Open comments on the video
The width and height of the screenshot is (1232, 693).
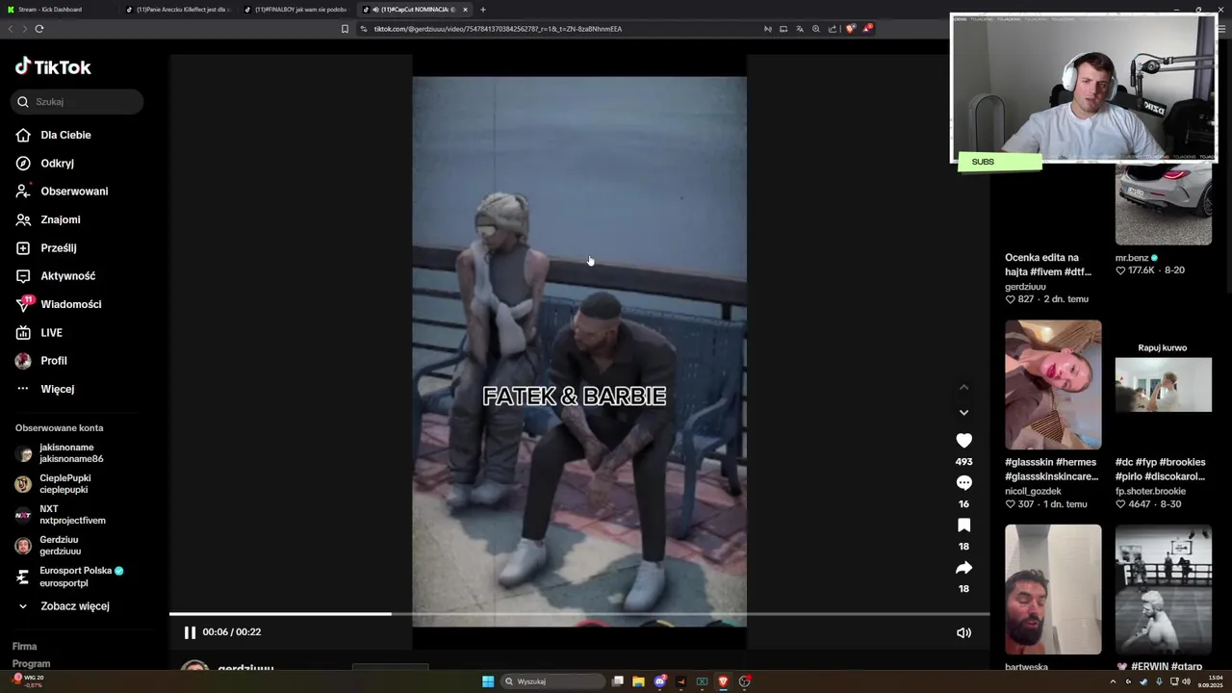963,482
